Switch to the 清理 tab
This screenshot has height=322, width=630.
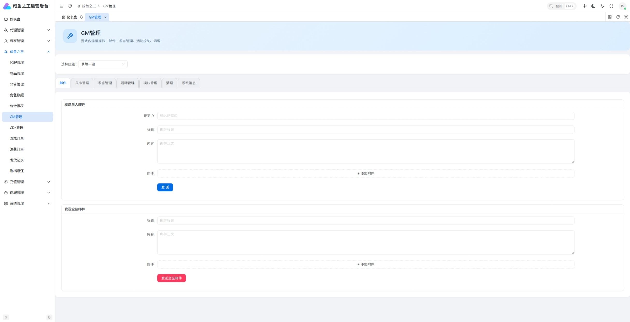(170, 83)
